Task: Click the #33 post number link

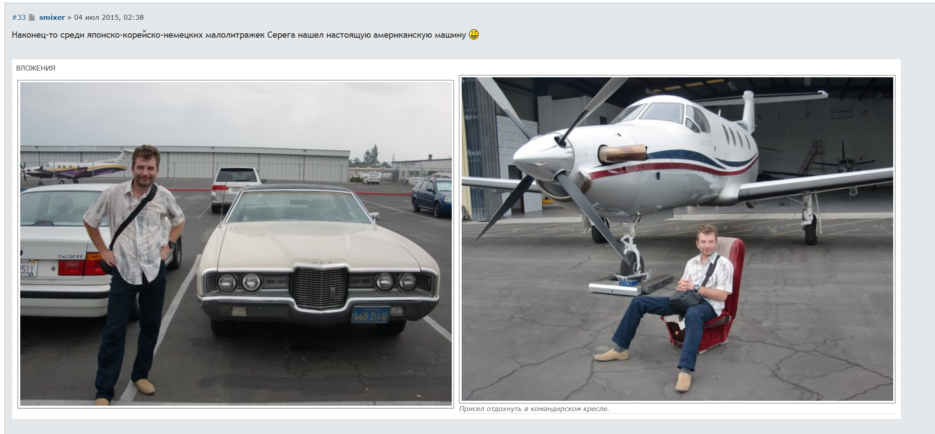Action: click(19, 18)
